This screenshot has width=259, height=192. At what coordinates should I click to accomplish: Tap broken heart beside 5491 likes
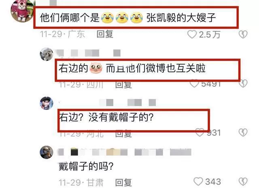click(x=243, y=84)
